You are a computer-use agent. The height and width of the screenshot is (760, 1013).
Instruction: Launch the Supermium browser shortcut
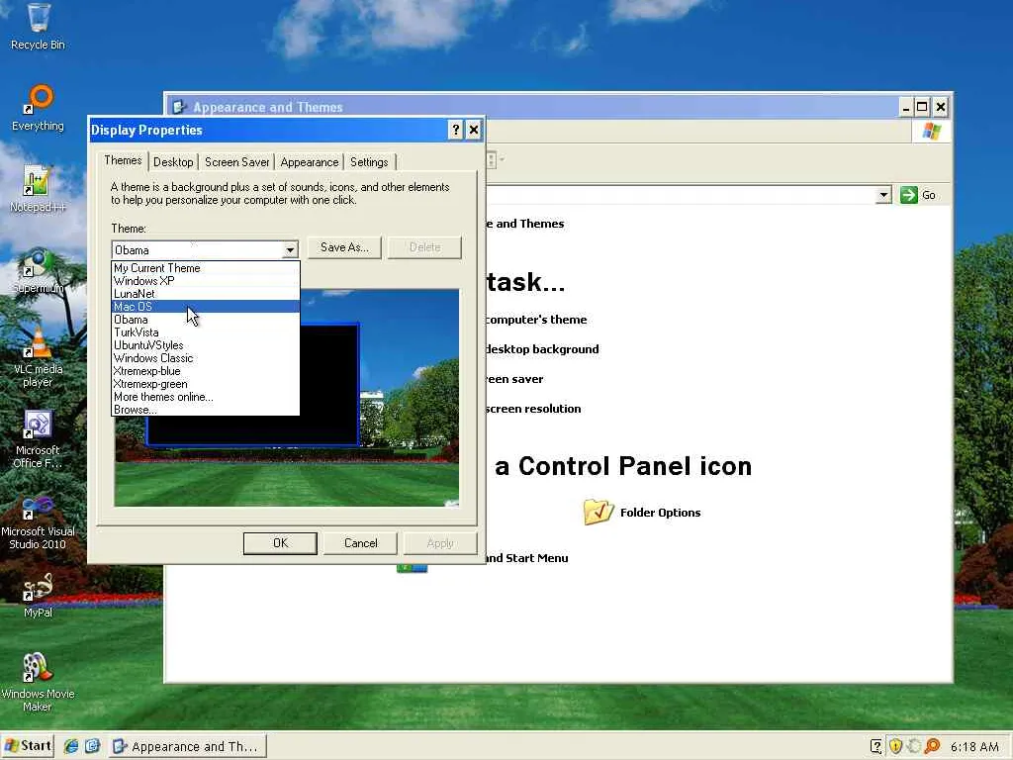(x=38, y=270)
